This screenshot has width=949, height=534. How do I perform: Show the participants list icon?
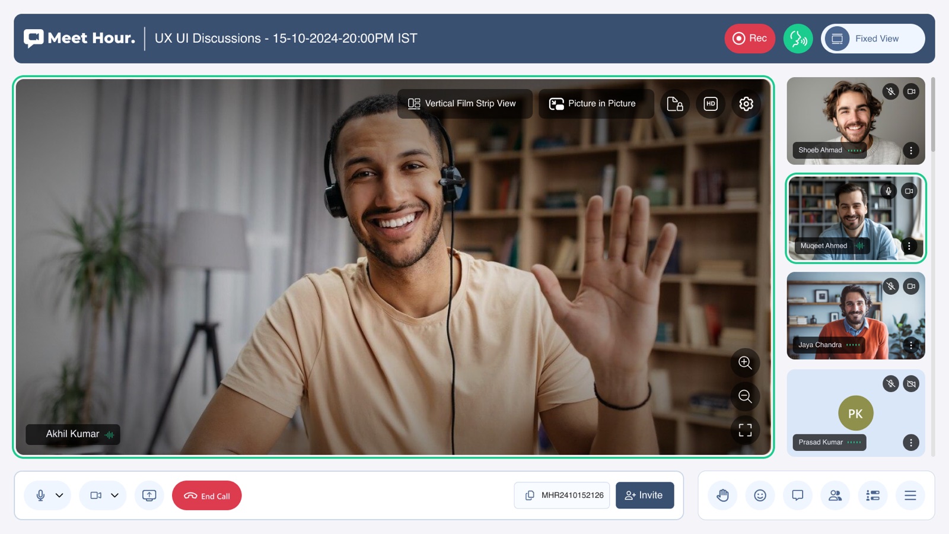(x=835, y=495)
